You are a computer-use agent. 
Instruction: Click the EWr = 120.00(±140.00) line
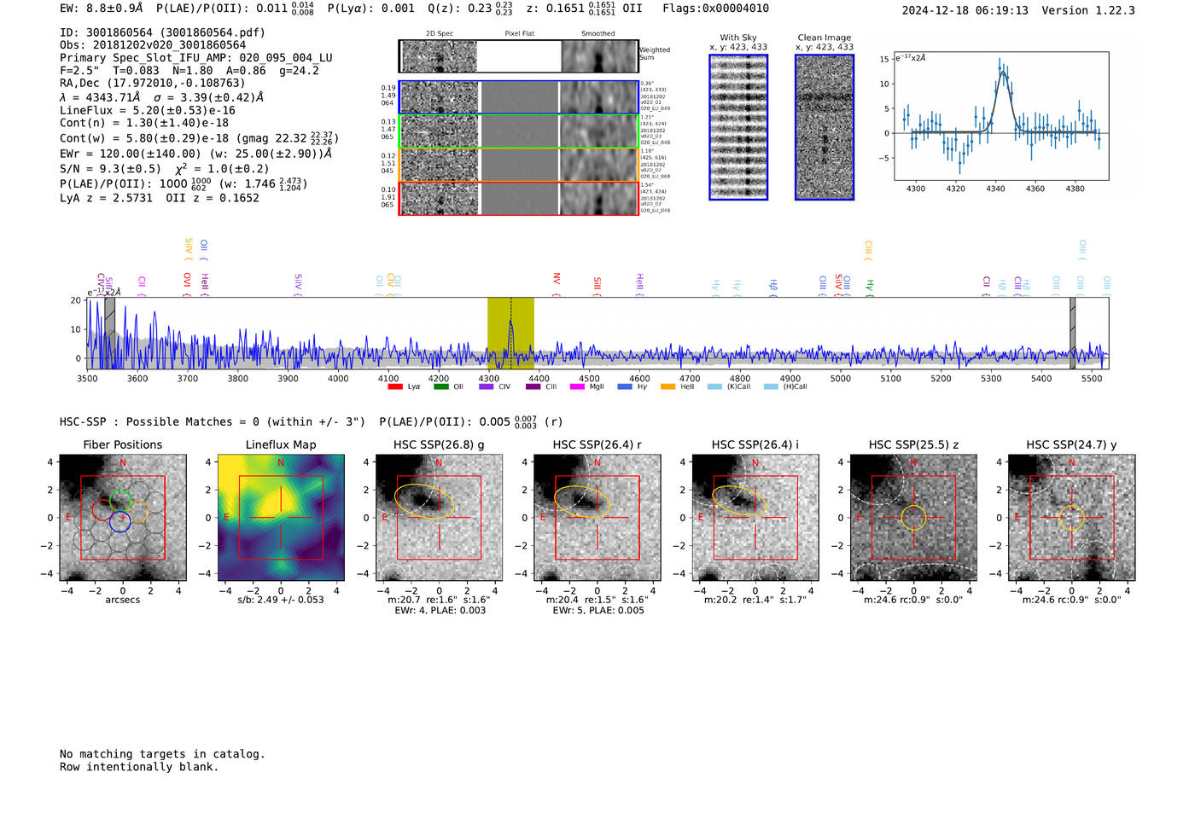pyautogui.click(x=195, y=154)
